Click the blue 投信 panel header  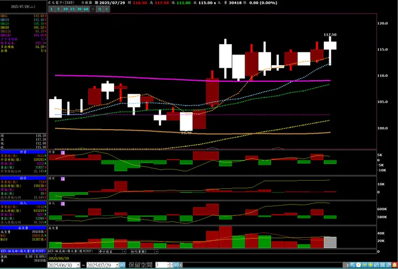point(23,178)
